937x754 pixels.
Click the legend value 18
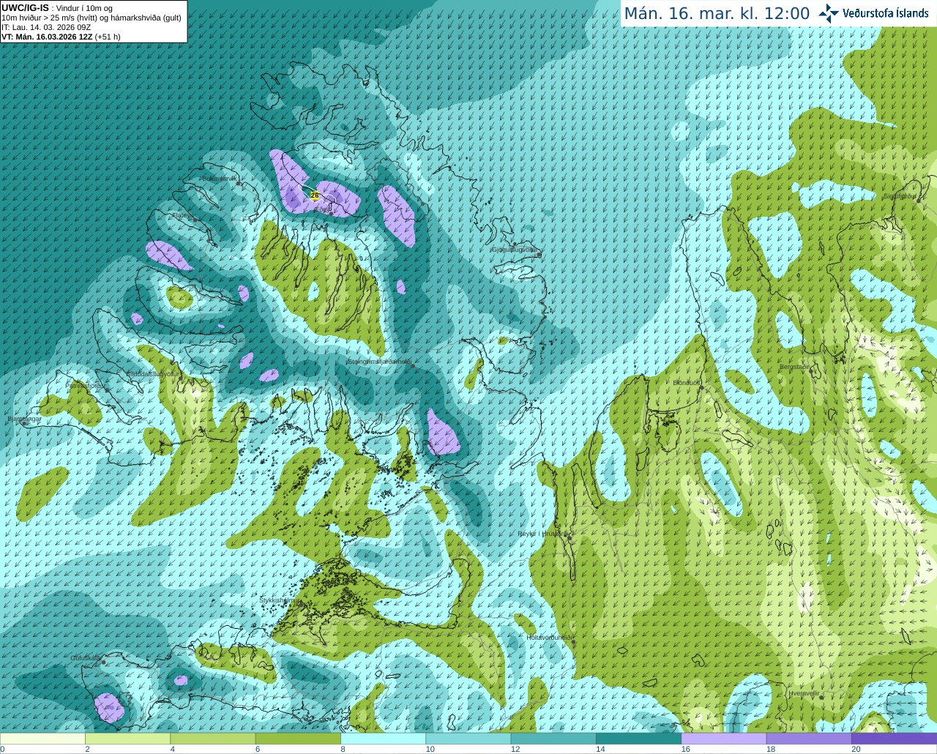(x=771, y=750)
